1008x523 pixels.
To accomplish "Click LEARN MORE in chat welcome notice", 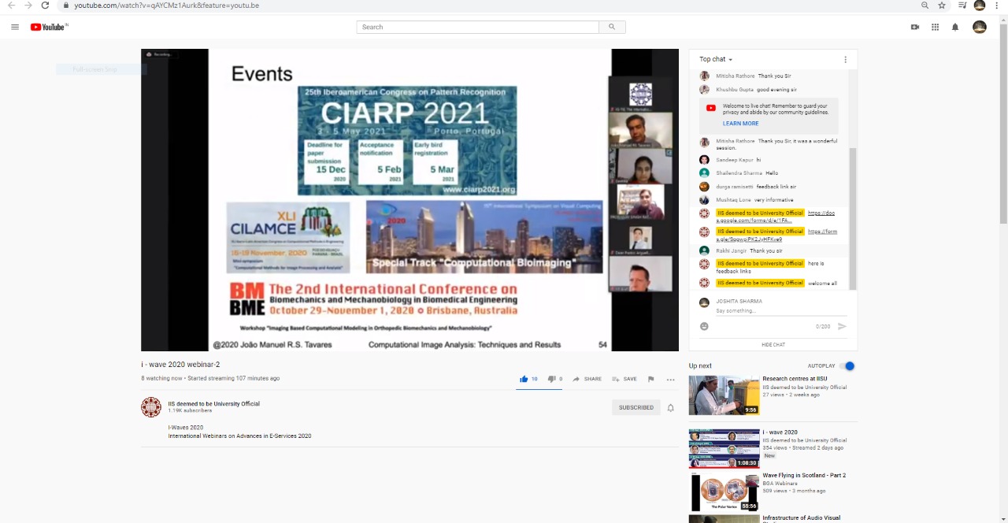I will click(x=740, y=124).
